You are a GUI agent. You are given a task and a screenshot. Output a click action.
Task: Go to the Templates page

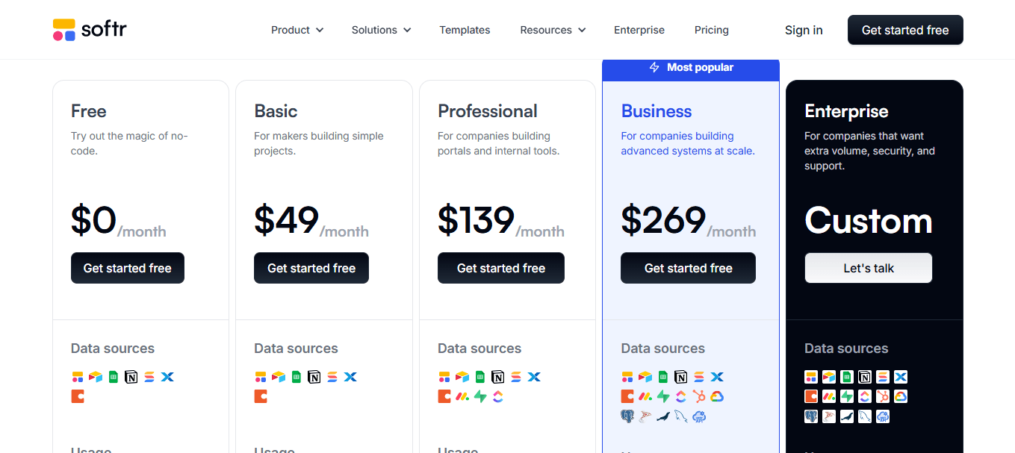(x=465, y=30)
